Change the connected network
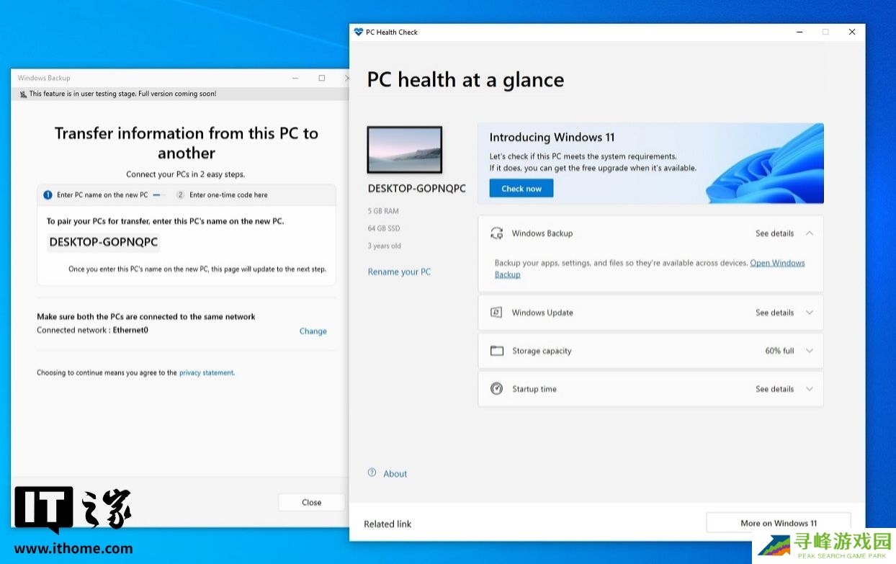This screenshot has height=564, width=896. click(313, 331)
